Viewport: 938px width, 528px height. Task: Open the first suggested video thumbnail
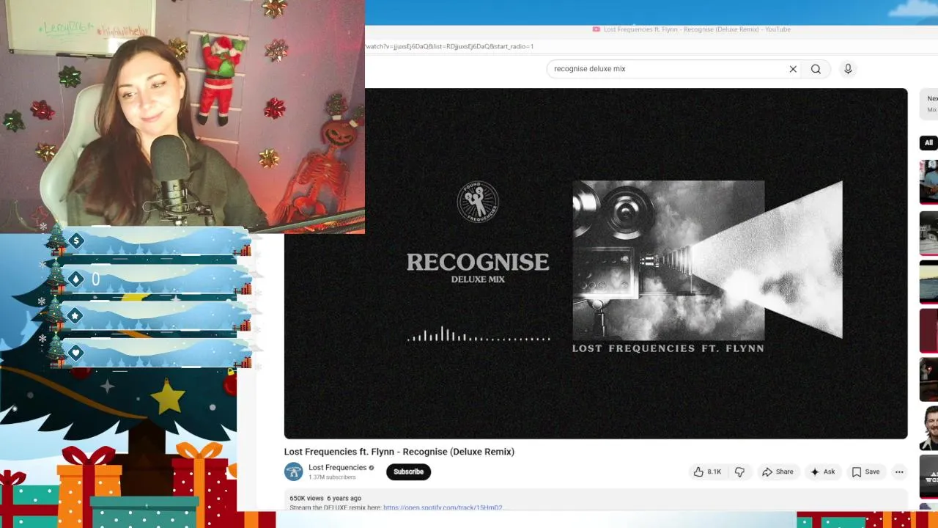point(928,182)
